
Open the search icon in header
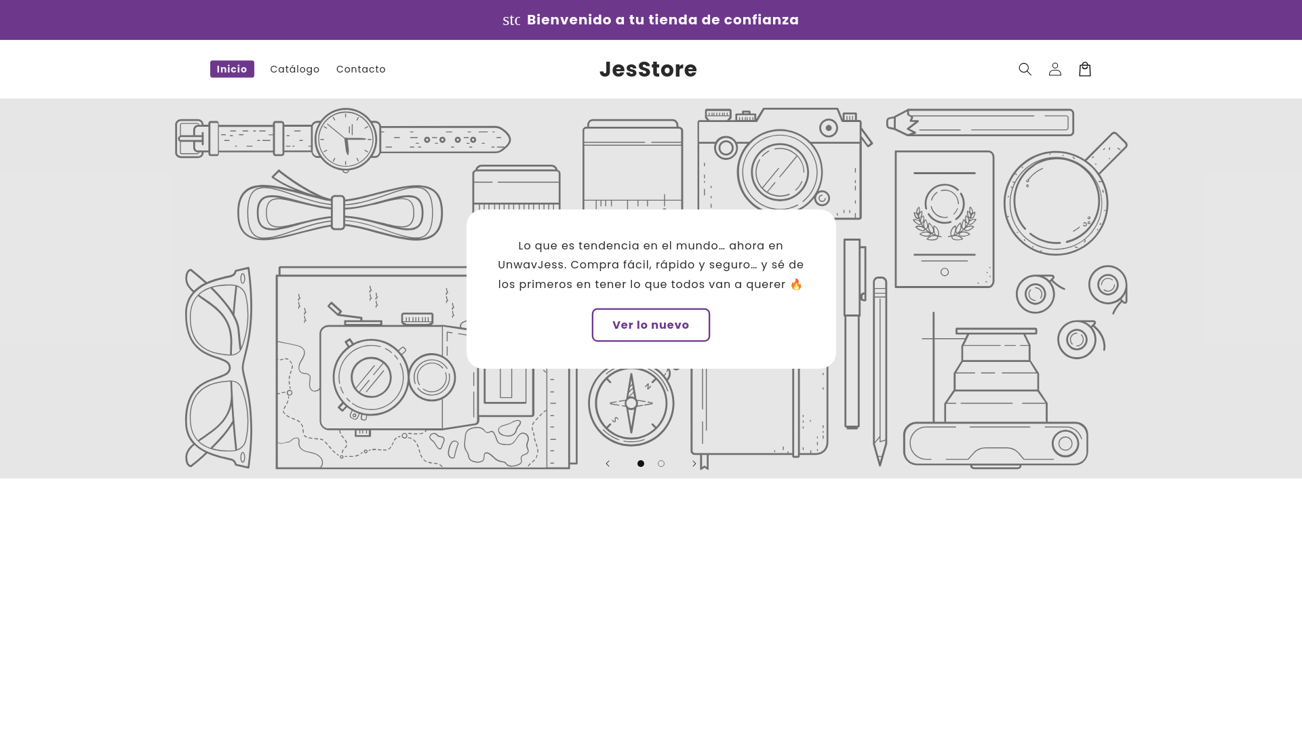click(1025, 69)
